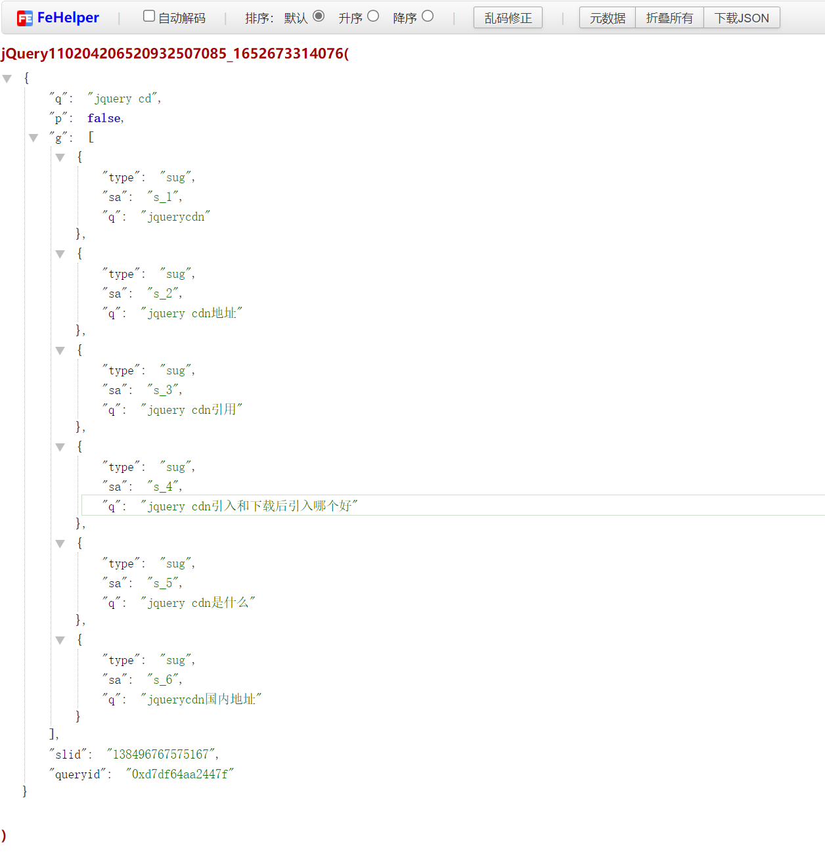Viewport: 825px width, 867px height.
Task: Select the 升序 sort radio button
Action: (x=373, y=16)
